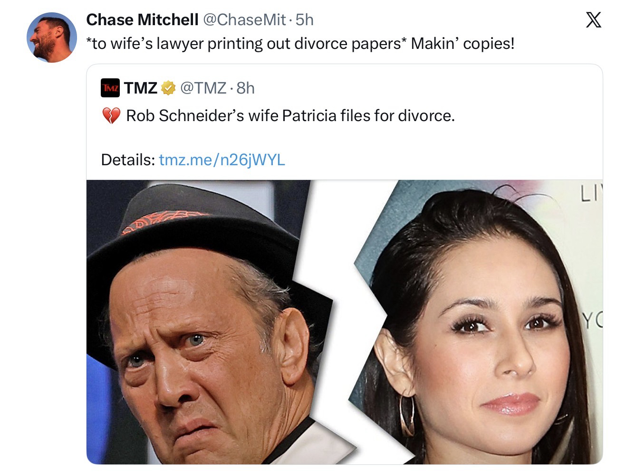Open the 8h quoted tweet timestamp
The width and height of the screenshot is (627, 472).
tap(245, 88)
